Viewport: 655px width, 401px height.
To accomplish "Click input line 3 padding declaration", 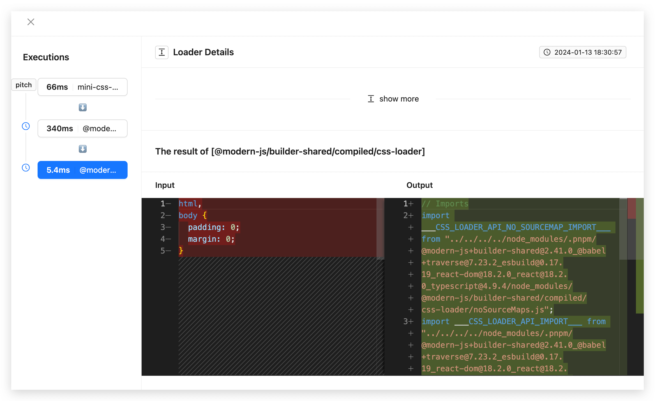I will tap(214, 227).
